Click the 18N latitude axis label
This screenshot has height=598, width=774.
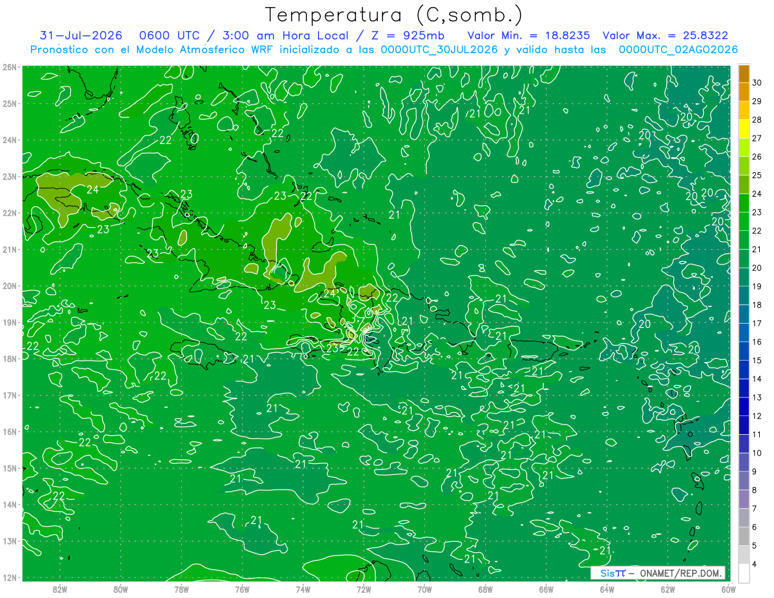9,359
